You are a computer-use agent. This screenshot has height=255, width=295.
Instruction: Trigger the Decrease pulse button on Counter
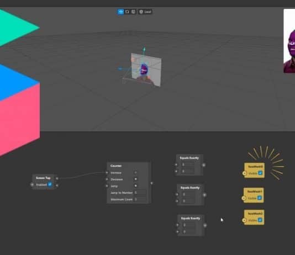pos(136,179)
